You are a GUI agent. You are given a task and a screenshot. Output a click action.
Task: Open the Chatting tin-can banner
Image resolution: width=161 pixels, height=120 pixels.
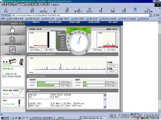pos(13,61)
